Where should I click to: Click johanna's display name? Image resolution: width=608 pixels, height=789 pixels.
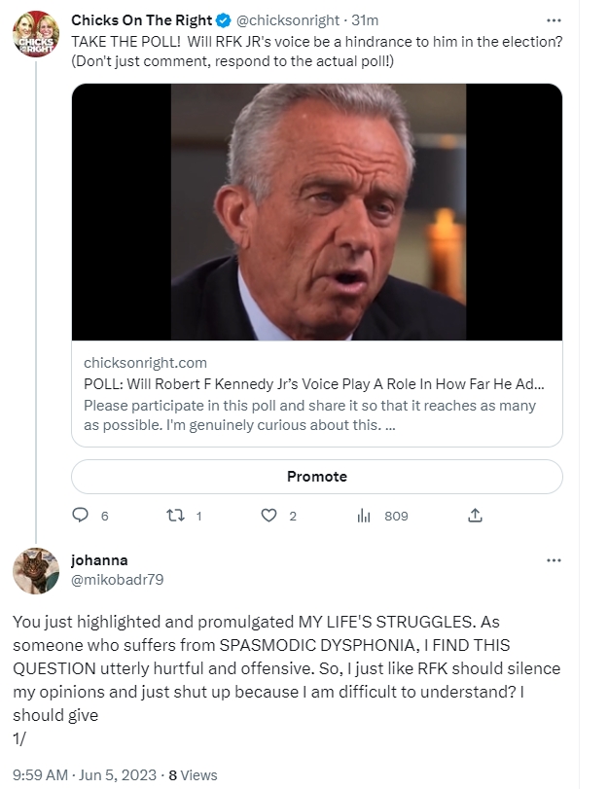coord(99,560)
